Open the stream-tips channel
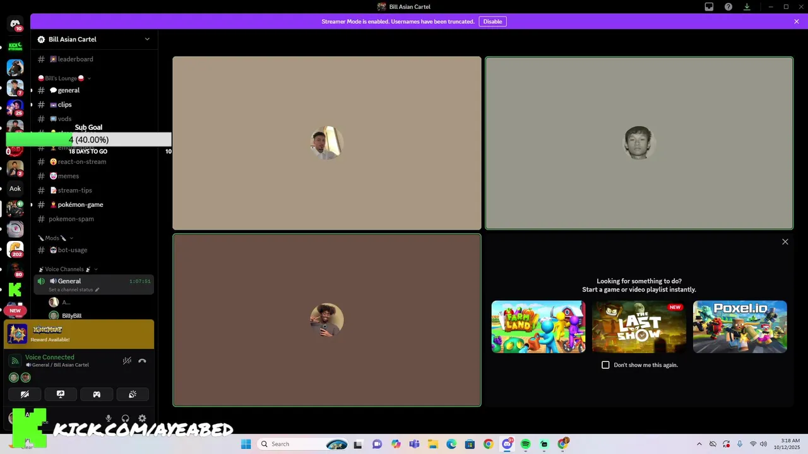 tap(94, 190)
